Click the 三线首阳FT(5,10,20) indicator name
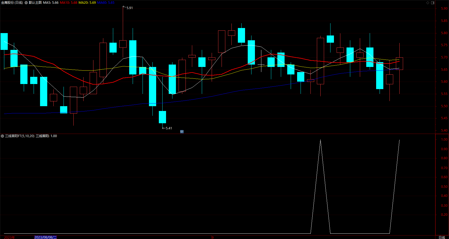The height and width of the screenshot is (239, 449). (x=20, y=136)
